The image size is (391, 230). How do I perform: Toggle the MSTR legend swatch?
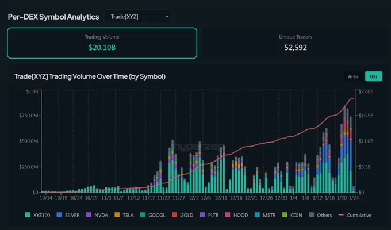click(257, 215)
